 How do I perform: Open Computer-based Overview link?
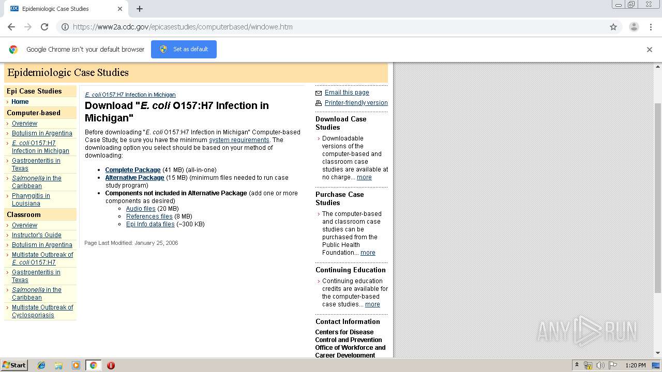(x=24, y=123)
